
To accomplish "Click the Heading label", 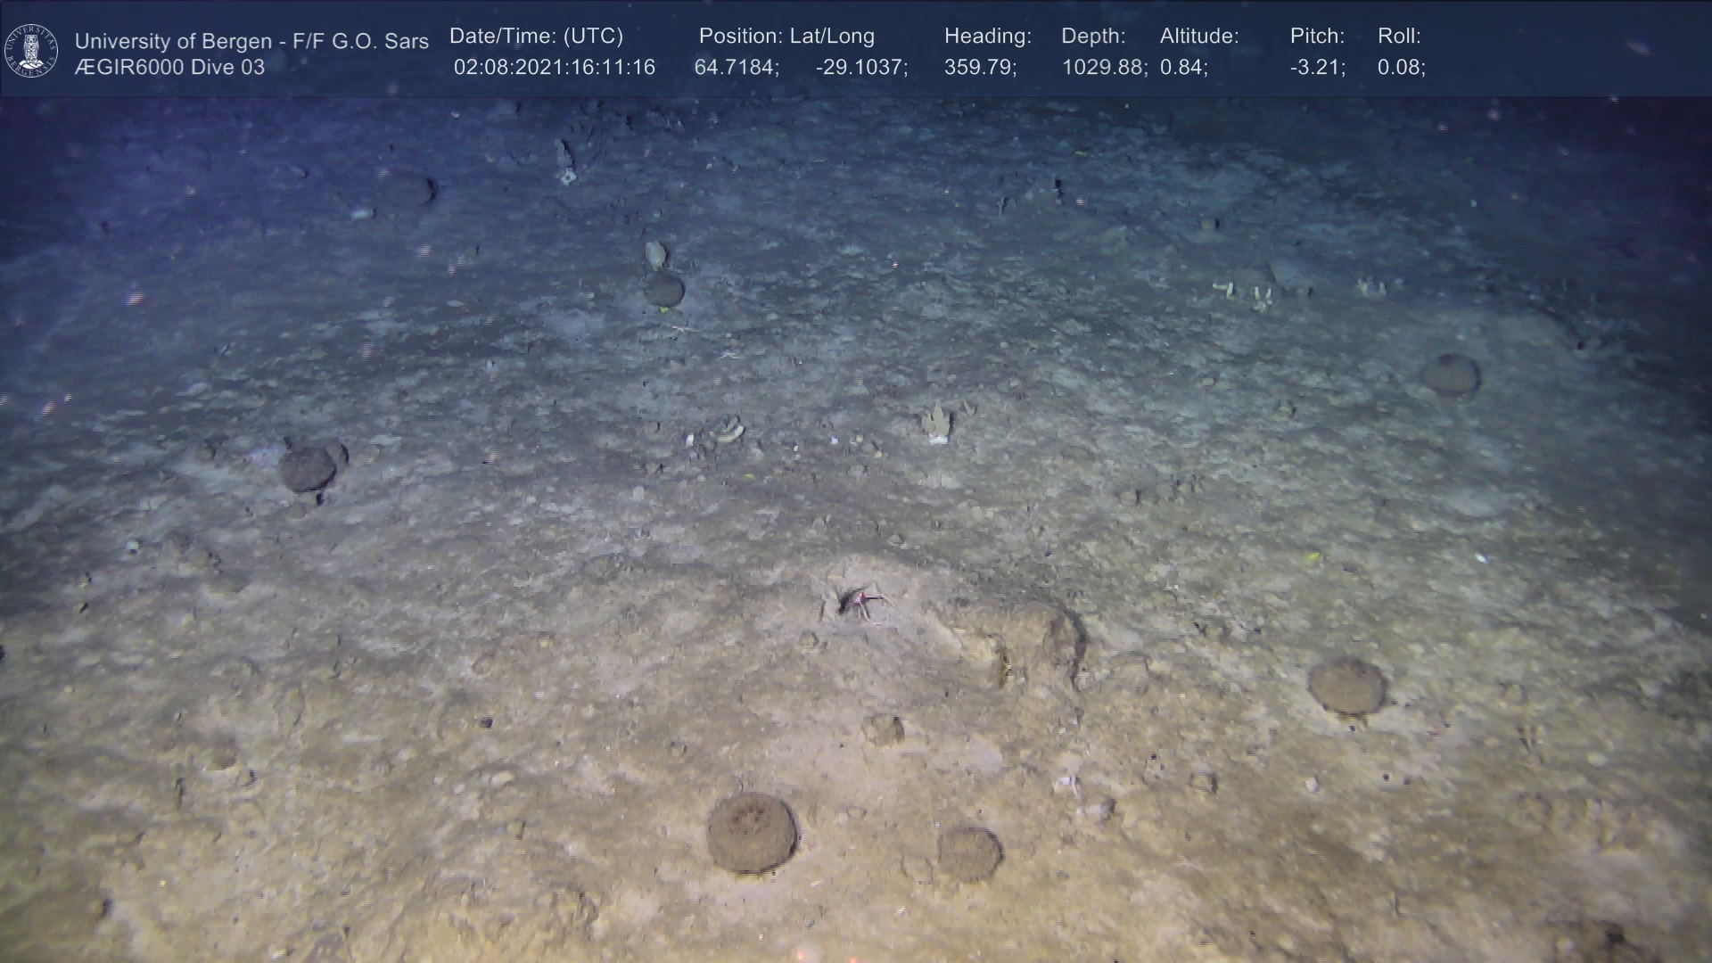I will (987, 37).
